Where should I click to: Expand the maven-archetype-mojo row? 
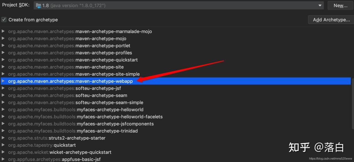coord(3,38)
